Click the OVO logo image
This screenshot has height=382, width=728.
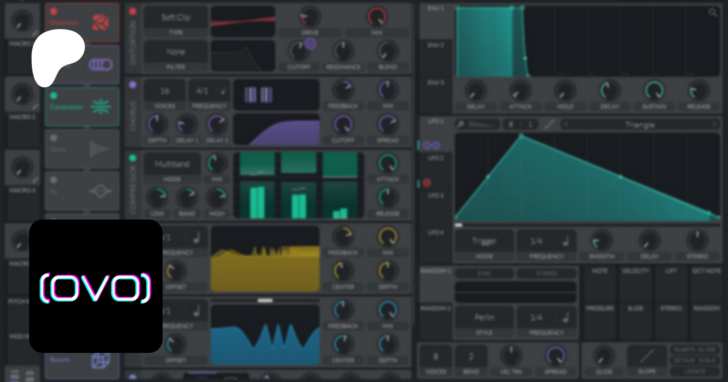point(96,286)
